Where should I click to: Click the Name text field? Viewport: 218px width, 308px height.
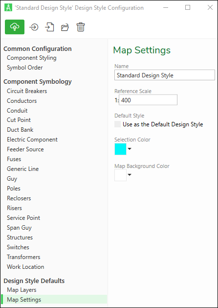point(165,75)
